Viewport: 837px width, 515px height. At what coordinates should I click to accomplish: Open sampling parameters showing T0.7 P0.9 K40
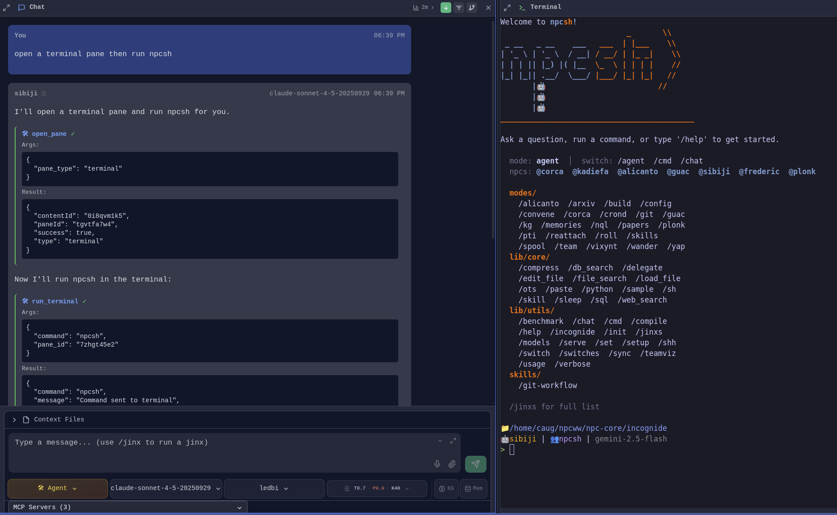377,488
